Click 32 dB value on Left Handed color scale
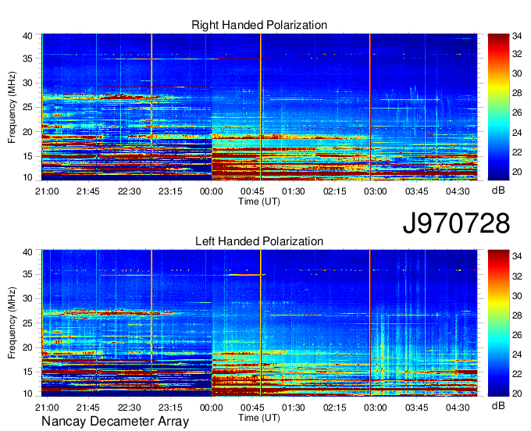Screen dimensions: 531x431 (517, 276)
